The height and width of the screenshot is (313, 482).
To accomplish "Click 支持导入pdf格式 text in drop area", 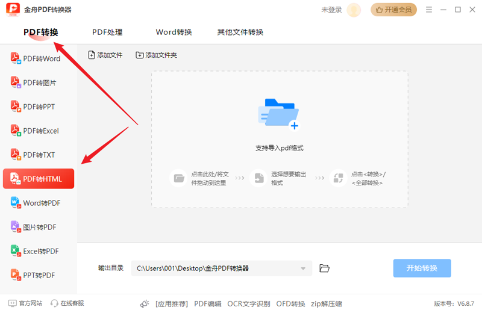I will pyautogui.click(x=280, y=148).
